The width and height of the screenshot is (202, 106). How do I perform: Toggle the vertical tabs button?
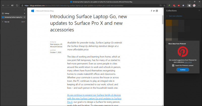tap(12, 6)
